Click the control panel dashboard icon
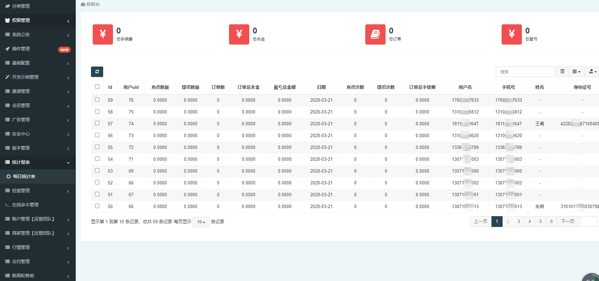This screenshot has width=599, height=281. [x=83, y=4]
